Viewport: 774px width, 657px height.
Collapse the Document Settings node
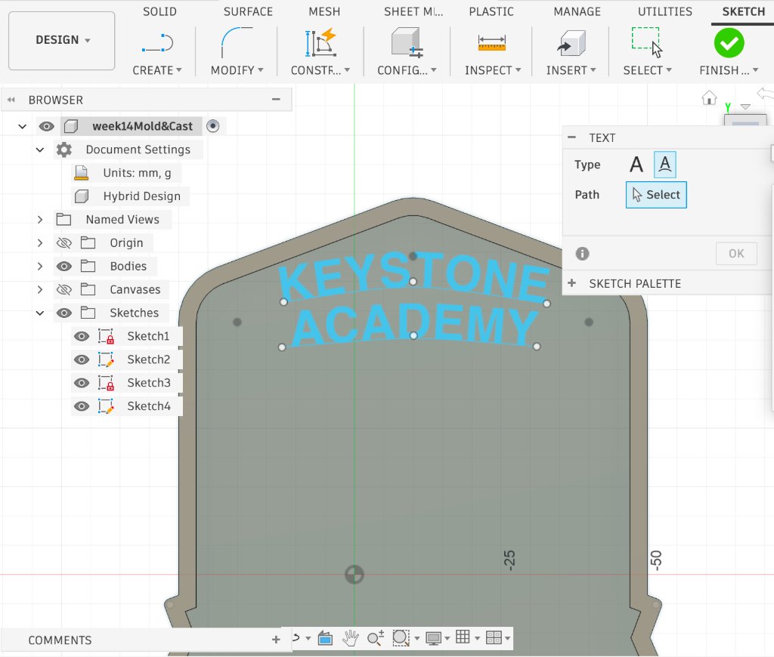point(40,150)
